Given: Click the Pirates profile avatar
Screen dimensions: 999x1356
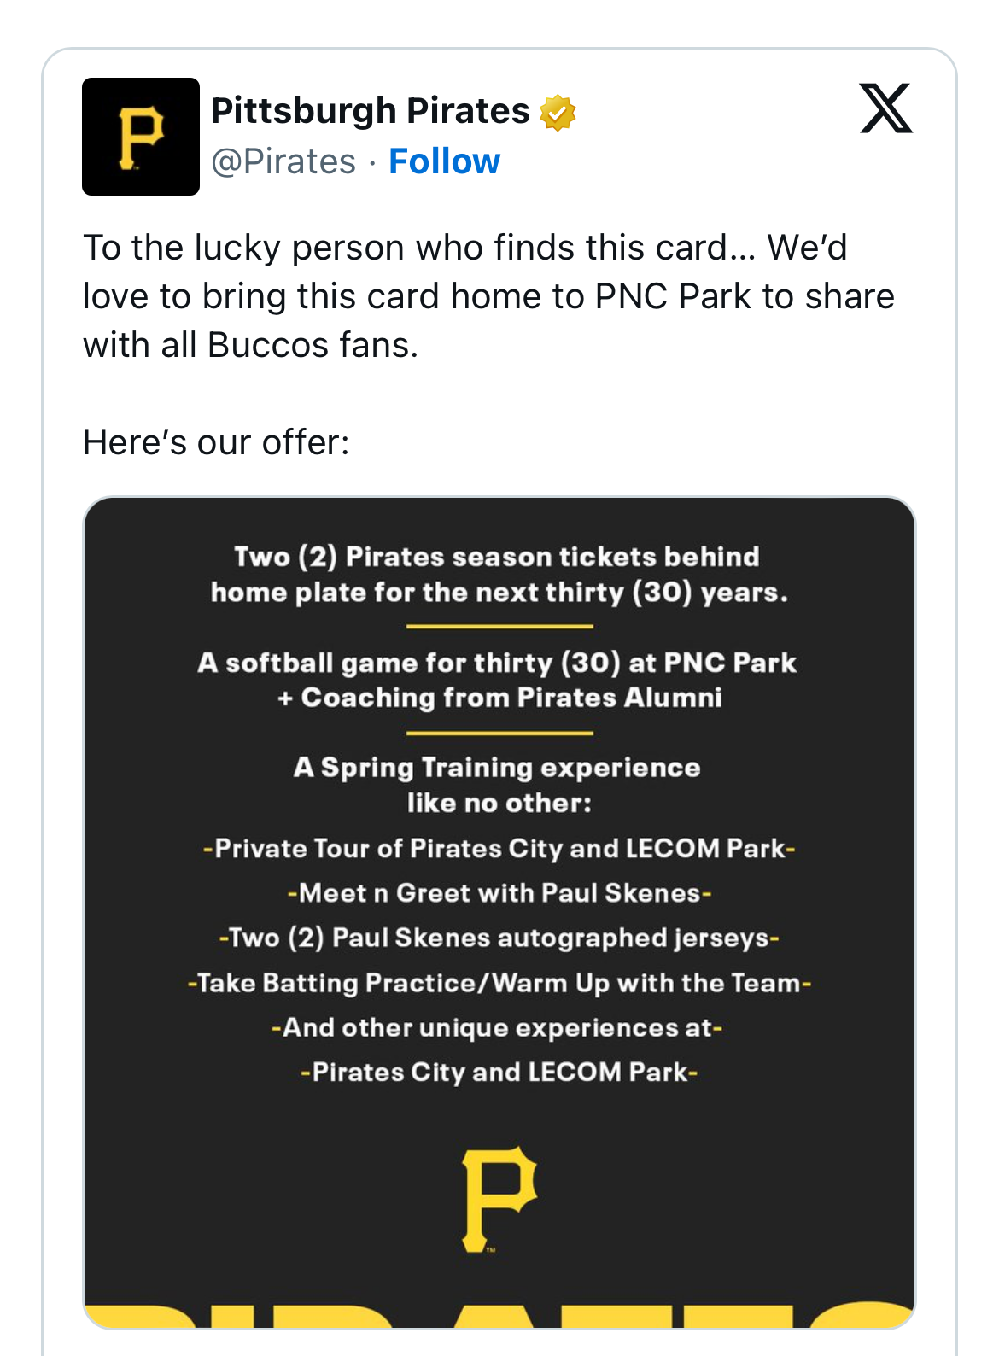Looking at the screenshot, I should 141,137.
